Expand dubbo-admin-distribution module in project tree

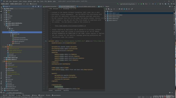[x=4, y=23]
